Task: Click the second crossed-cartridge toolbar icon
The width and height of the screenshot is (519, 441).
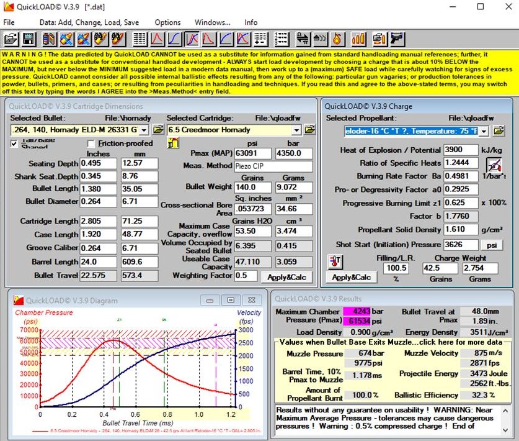Action: coord(84,39)
